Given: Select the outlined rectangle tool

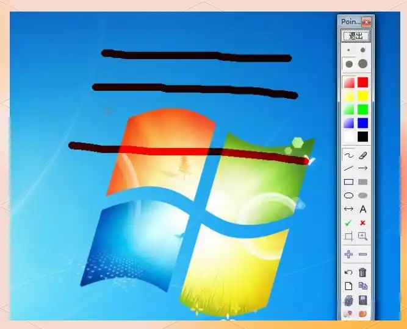Looking at the screenshot, I should coord(348,182).
